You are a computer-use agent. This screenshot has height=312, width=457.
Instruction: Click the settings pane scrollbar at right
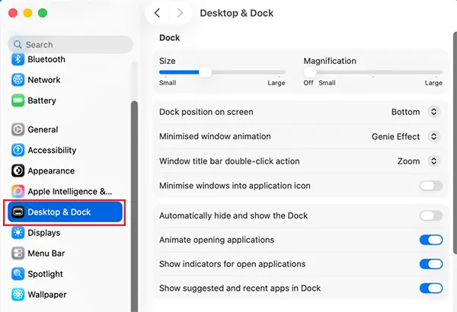pyautogui.click(x=455, y=143)
